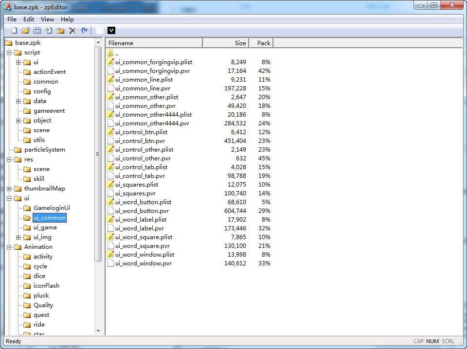Image resolution: width=467 pixels, height=349 pixels.
Task: Click tree panel scrollbar down arrow
Action: (x=98, y=331)
